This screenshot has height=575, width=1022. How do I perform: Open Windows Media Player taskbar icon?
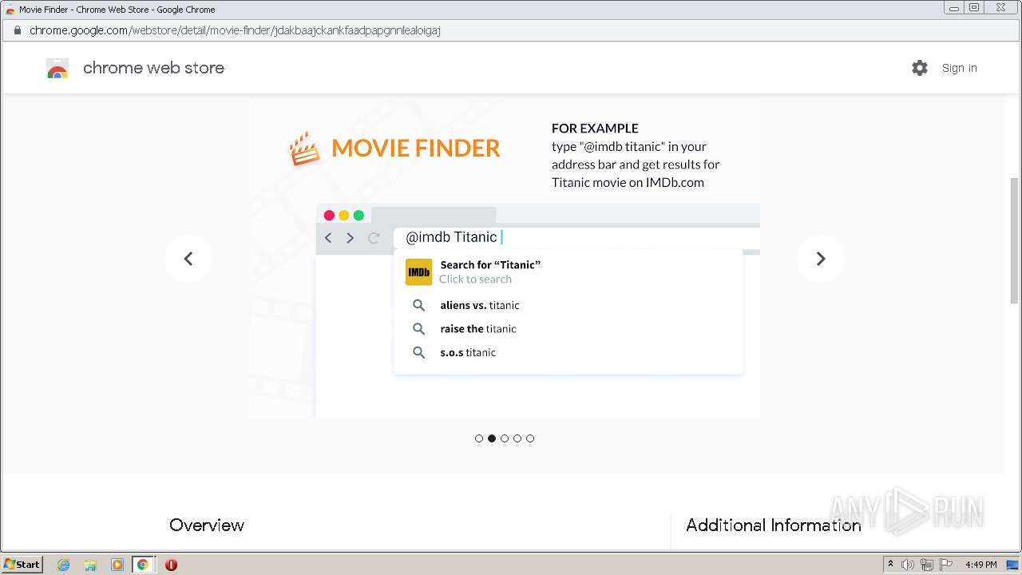pos(117,565)
